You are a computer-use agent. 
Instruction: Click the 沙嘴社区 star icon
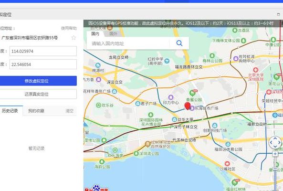[x=227, y=164]
